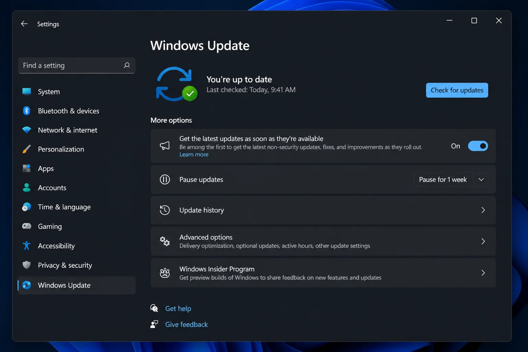Click the Update history clock icon

pos(165,210)
